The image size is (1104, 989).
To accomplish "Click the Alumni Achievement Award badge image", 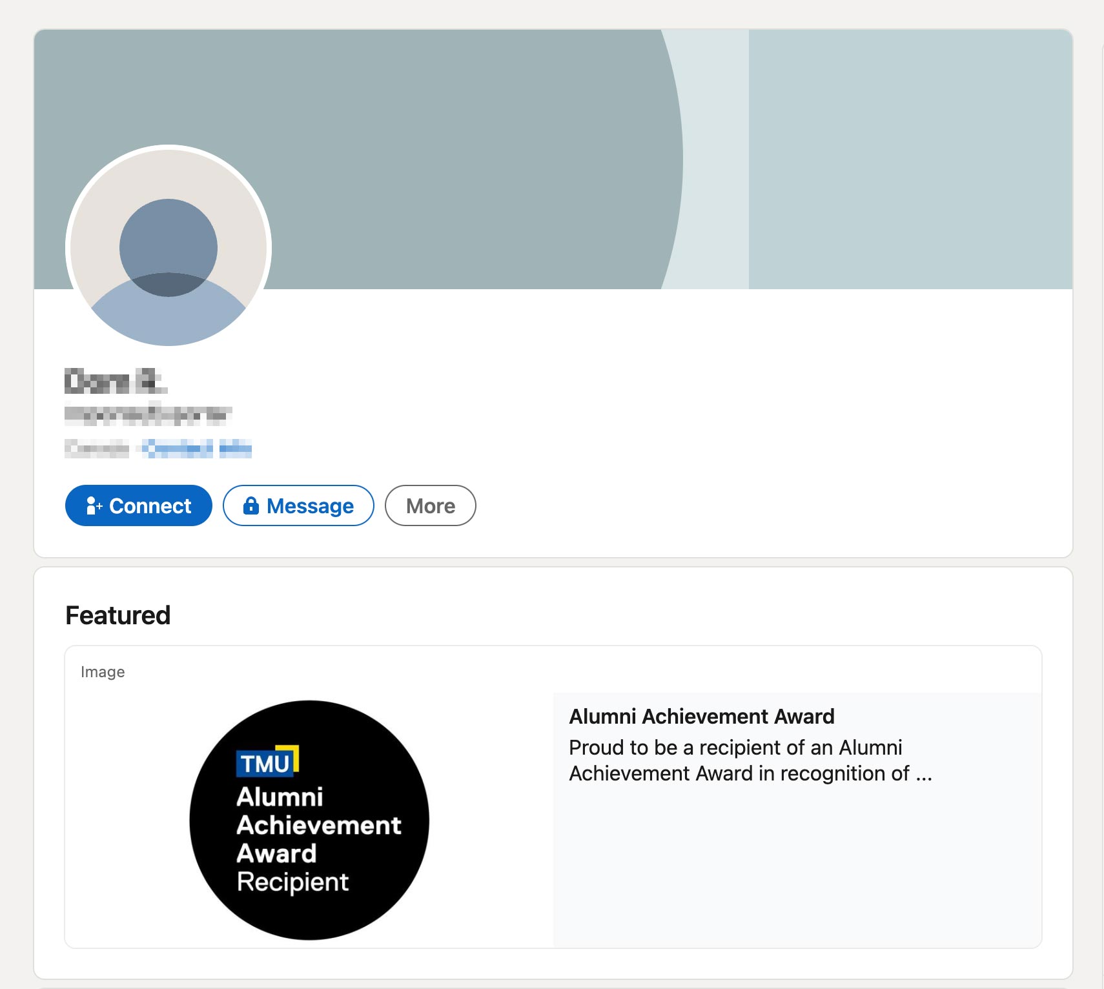I will [x=309, y=820].
